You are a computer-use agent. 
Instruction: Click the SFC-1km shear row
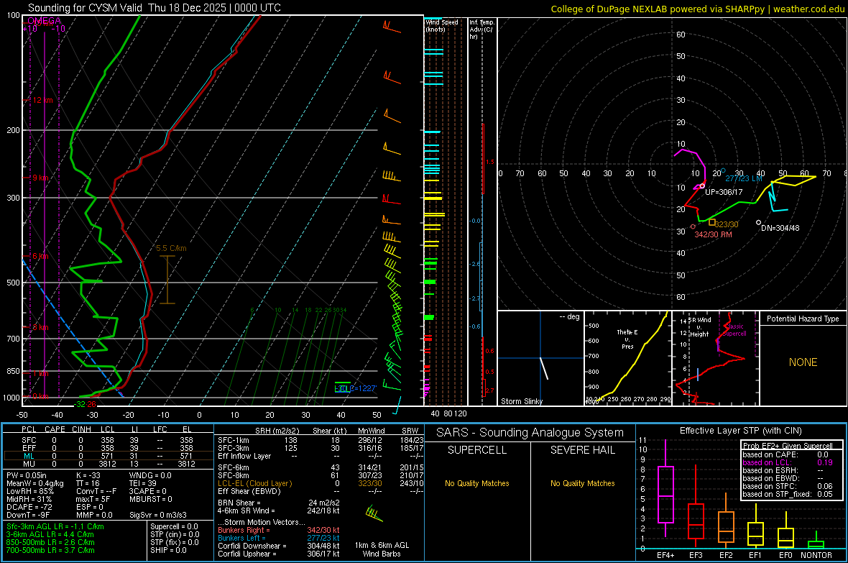[321, 440]
